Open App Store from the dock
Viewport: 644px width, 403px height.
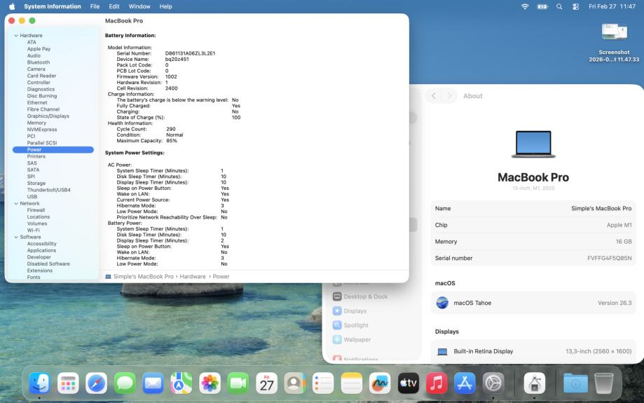pos(465,383)
